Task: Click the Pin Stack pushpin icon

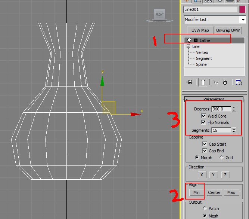Action: click(189, 82)
